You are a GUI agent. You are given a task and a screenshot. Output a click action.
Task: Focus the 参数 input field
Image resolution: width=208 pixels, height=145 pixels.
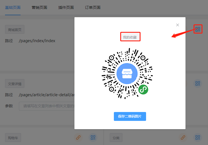tap(47, 106)
